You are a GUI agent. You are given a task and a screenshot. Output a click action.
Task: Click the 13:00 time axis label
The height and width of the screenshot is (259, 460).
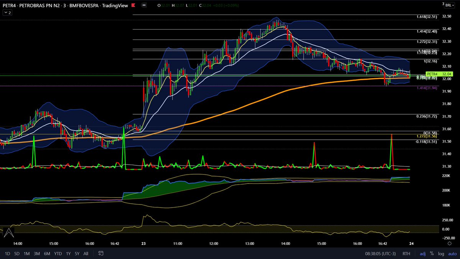250,243
